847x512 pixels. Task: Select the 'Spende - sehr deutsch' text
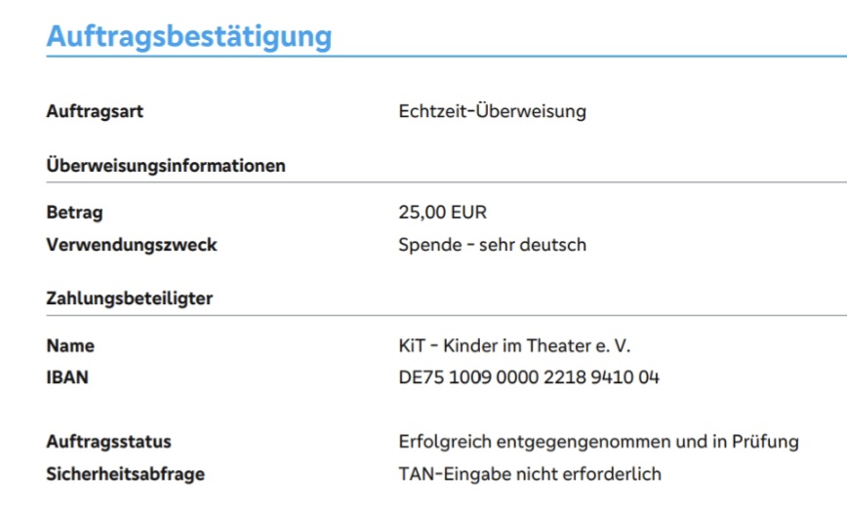pos(492,245)
